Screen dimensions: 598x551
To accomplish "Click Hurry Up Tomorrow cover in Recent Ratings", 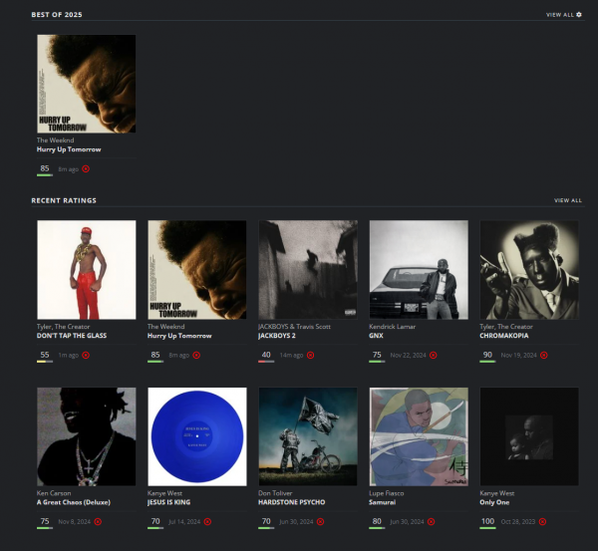I will point(197,270).
